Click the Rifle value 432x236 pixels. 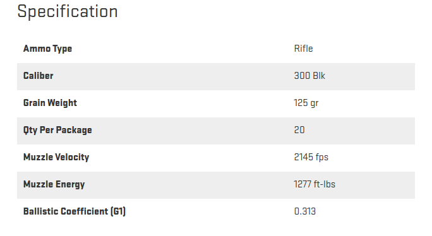[303, 49]
